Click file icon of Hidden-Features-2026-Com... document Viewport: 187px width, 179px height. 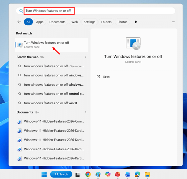point(20,121)
